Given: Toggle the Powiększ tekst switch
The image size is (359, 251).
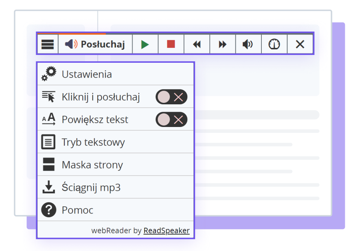Looking at the screenshot, I should 171,120.
